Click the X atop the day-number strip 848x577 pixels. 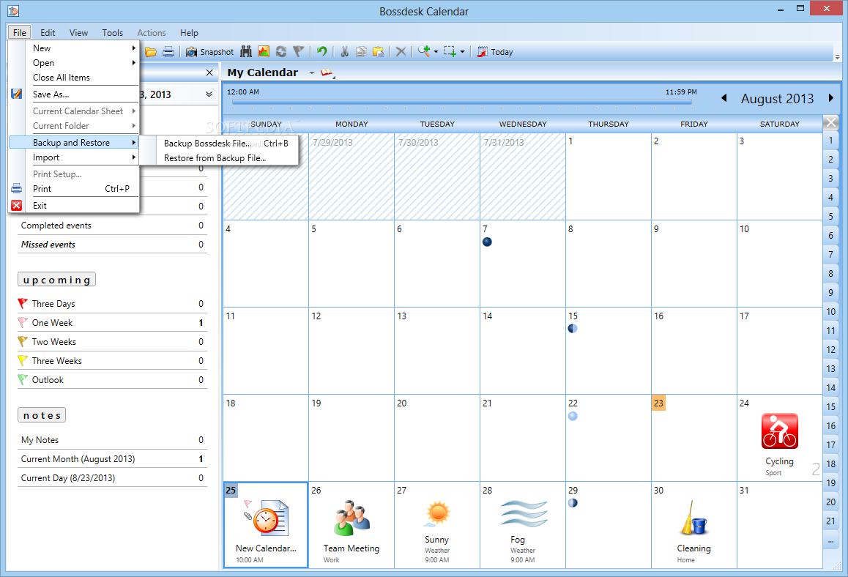[830, 123]
